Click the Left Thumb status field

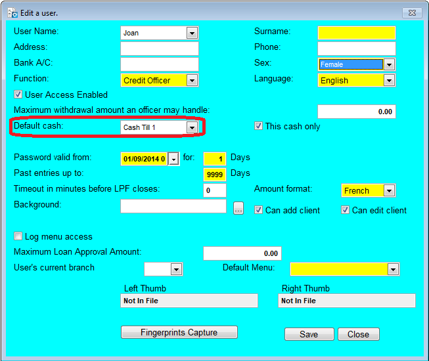pyautogui.click(x=189, y=301)
